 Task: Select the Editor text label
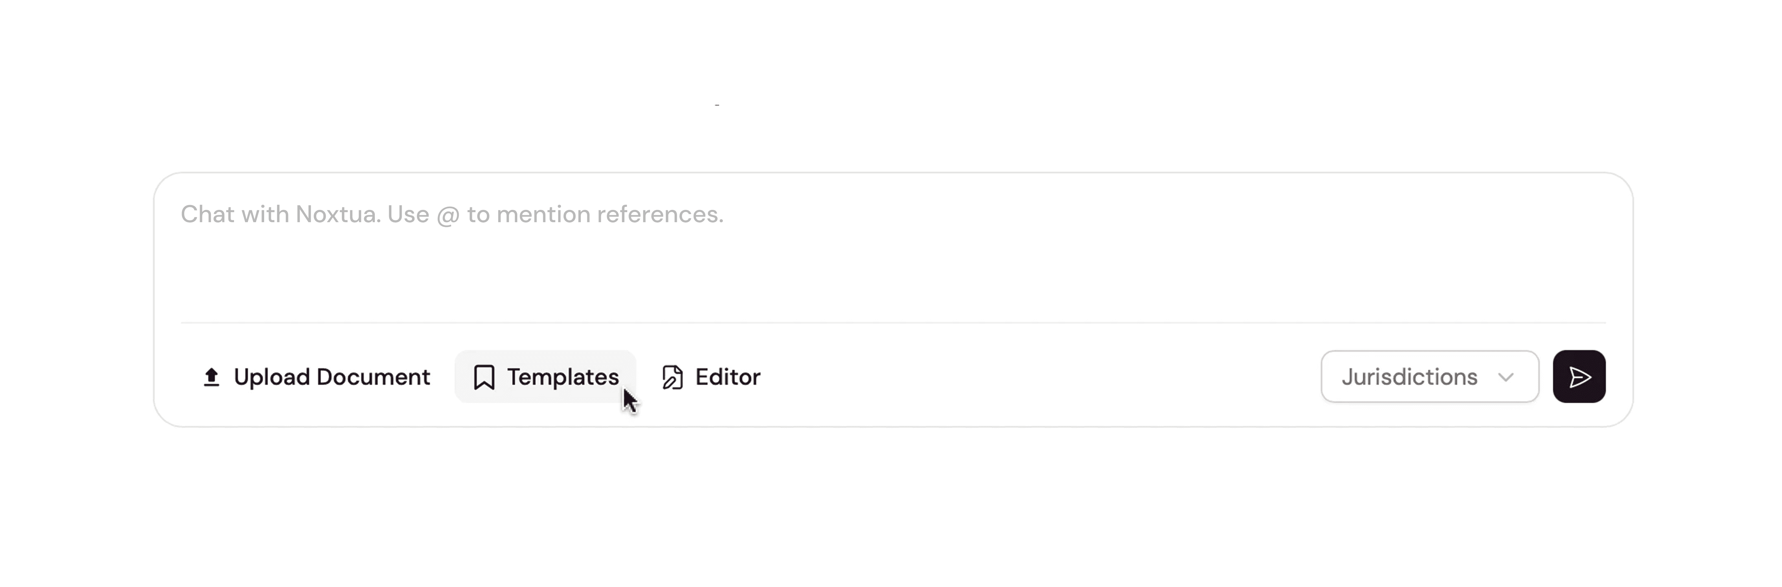click(x=728, y=377)
